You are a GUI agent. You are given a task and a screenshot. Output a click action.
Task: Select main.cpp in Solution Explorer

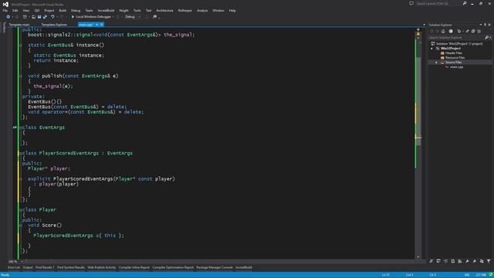click(x=456, y=67)
